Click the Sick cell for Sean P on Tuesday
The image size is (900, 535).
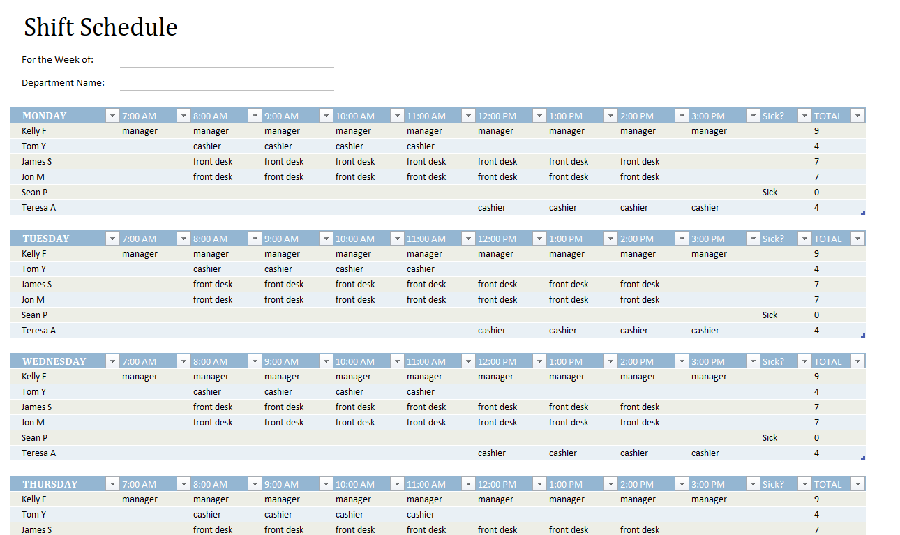(770, 315)
